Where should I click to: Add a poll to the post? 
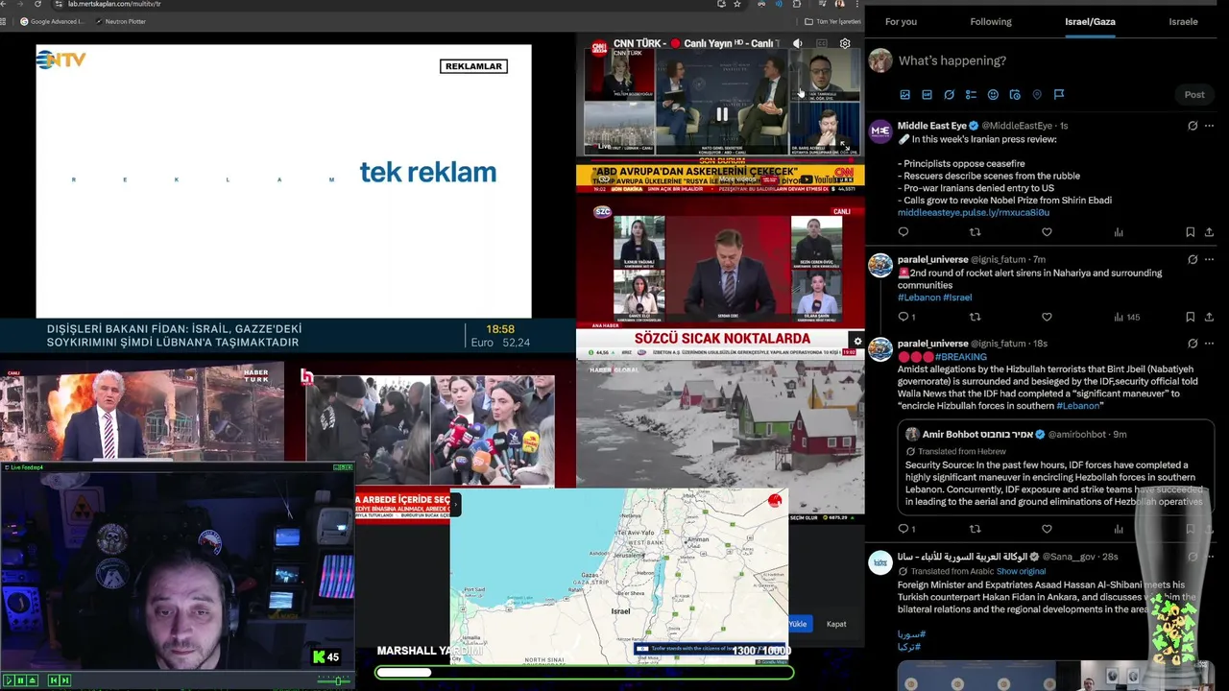(x=971, y=94)
